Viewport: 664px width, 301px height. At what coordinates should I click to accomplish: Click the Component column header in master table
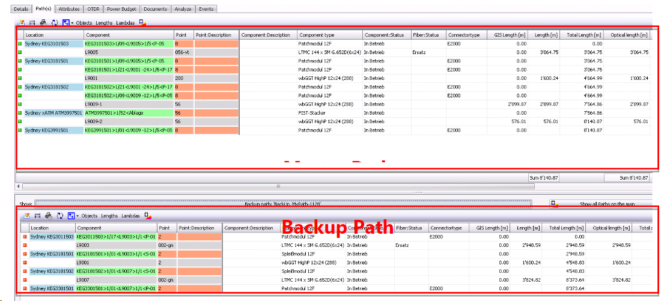point(129,35)
